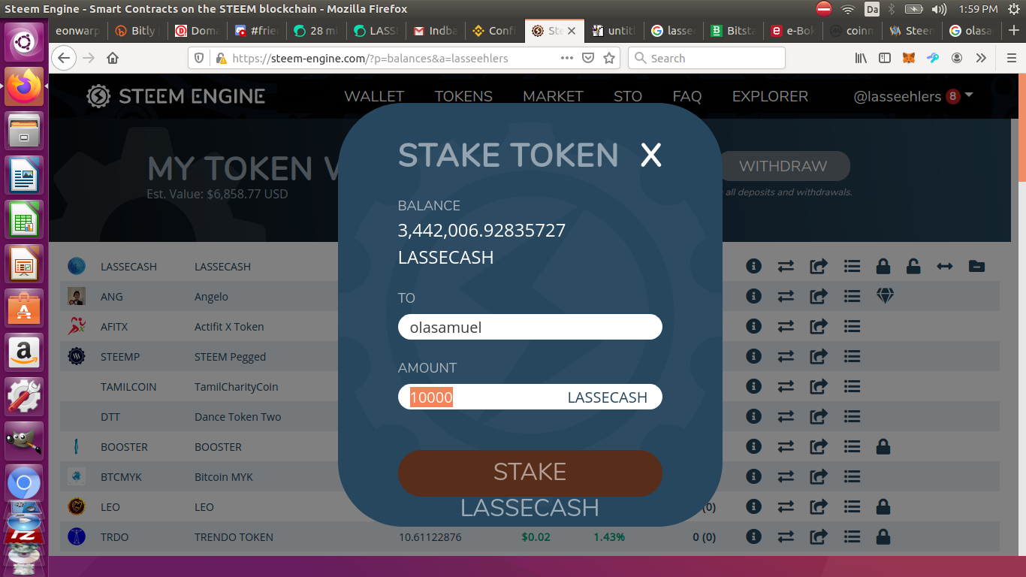Launch LibreOffice Calc from the dock

tap(24, 219)
